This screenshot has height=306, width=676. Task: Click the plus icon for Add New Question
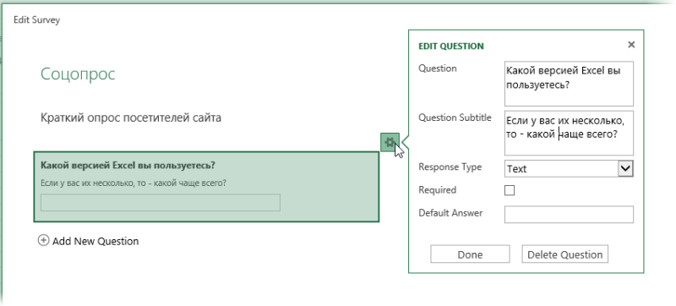pos(44,241)
